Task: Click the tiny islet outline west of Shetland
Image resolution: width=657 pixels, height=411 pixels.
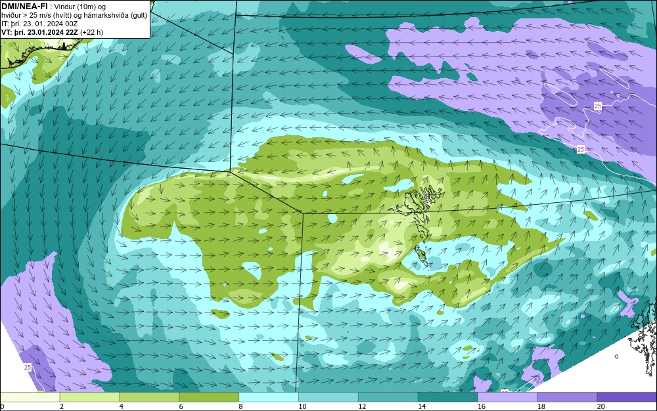Action: [616, 357]
